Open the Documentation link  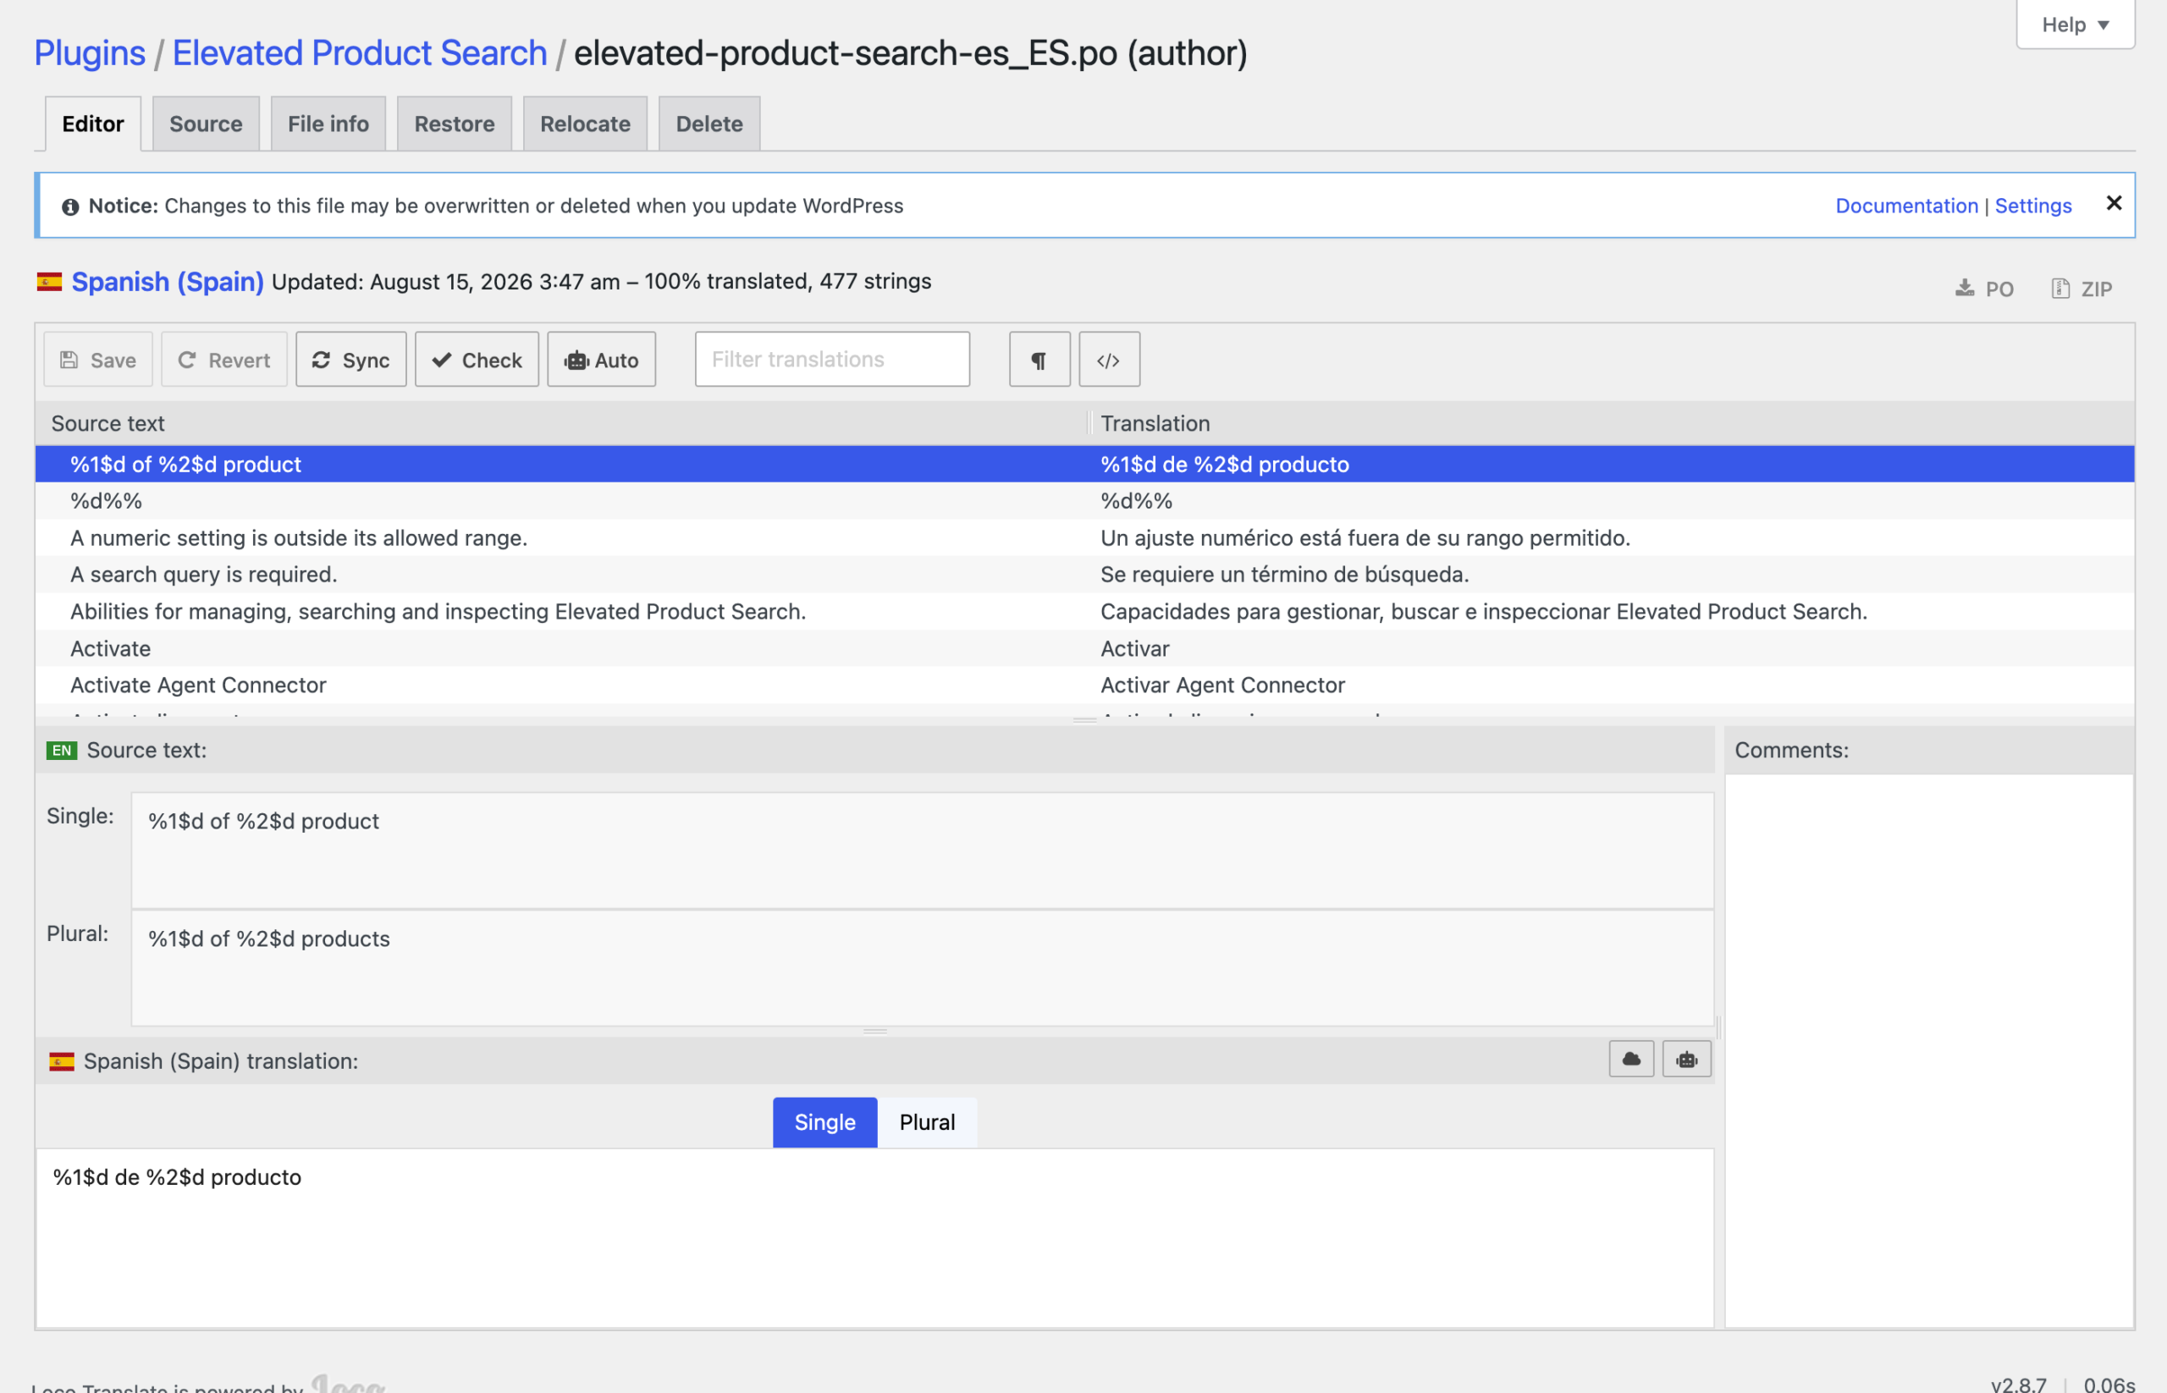1906,206
